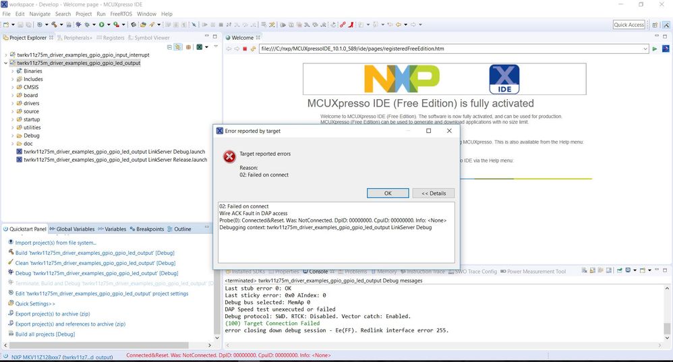The image size is (673, 362).
Task: Click the MCUXpresso IDE logo image
Action: [504, 79]
